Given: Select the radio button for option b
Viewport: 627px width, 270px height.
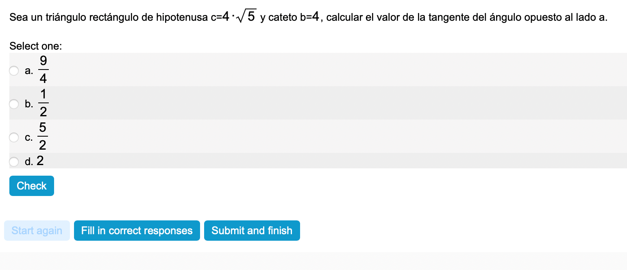Looking at the screenshot, I should [14, 104].
